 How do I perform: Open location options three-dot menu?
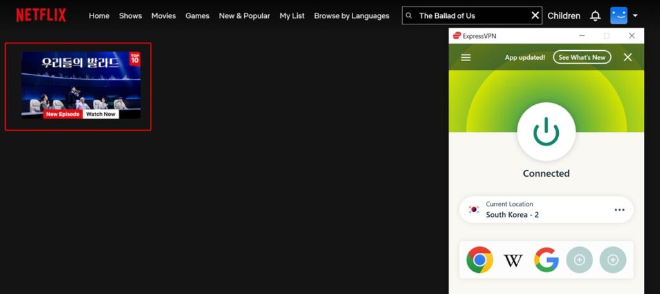(619, 210)
